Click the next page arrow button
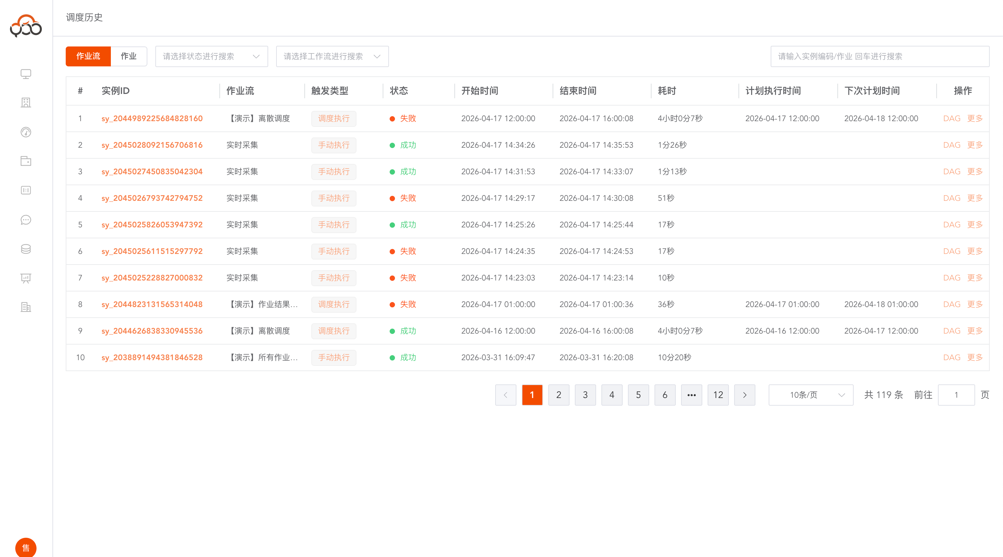The width and height of the screenshot is (1003, 557). pos(744,395)
